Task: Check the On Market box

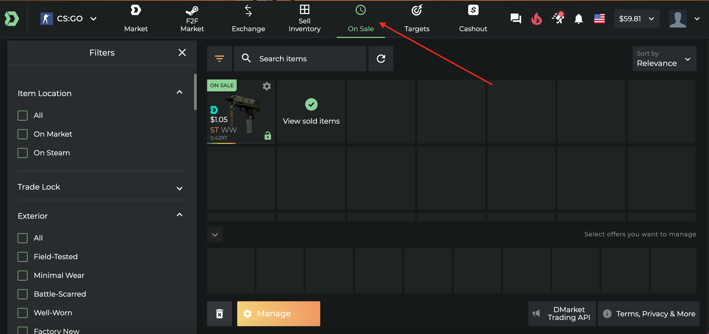Action: coord(23,134)
